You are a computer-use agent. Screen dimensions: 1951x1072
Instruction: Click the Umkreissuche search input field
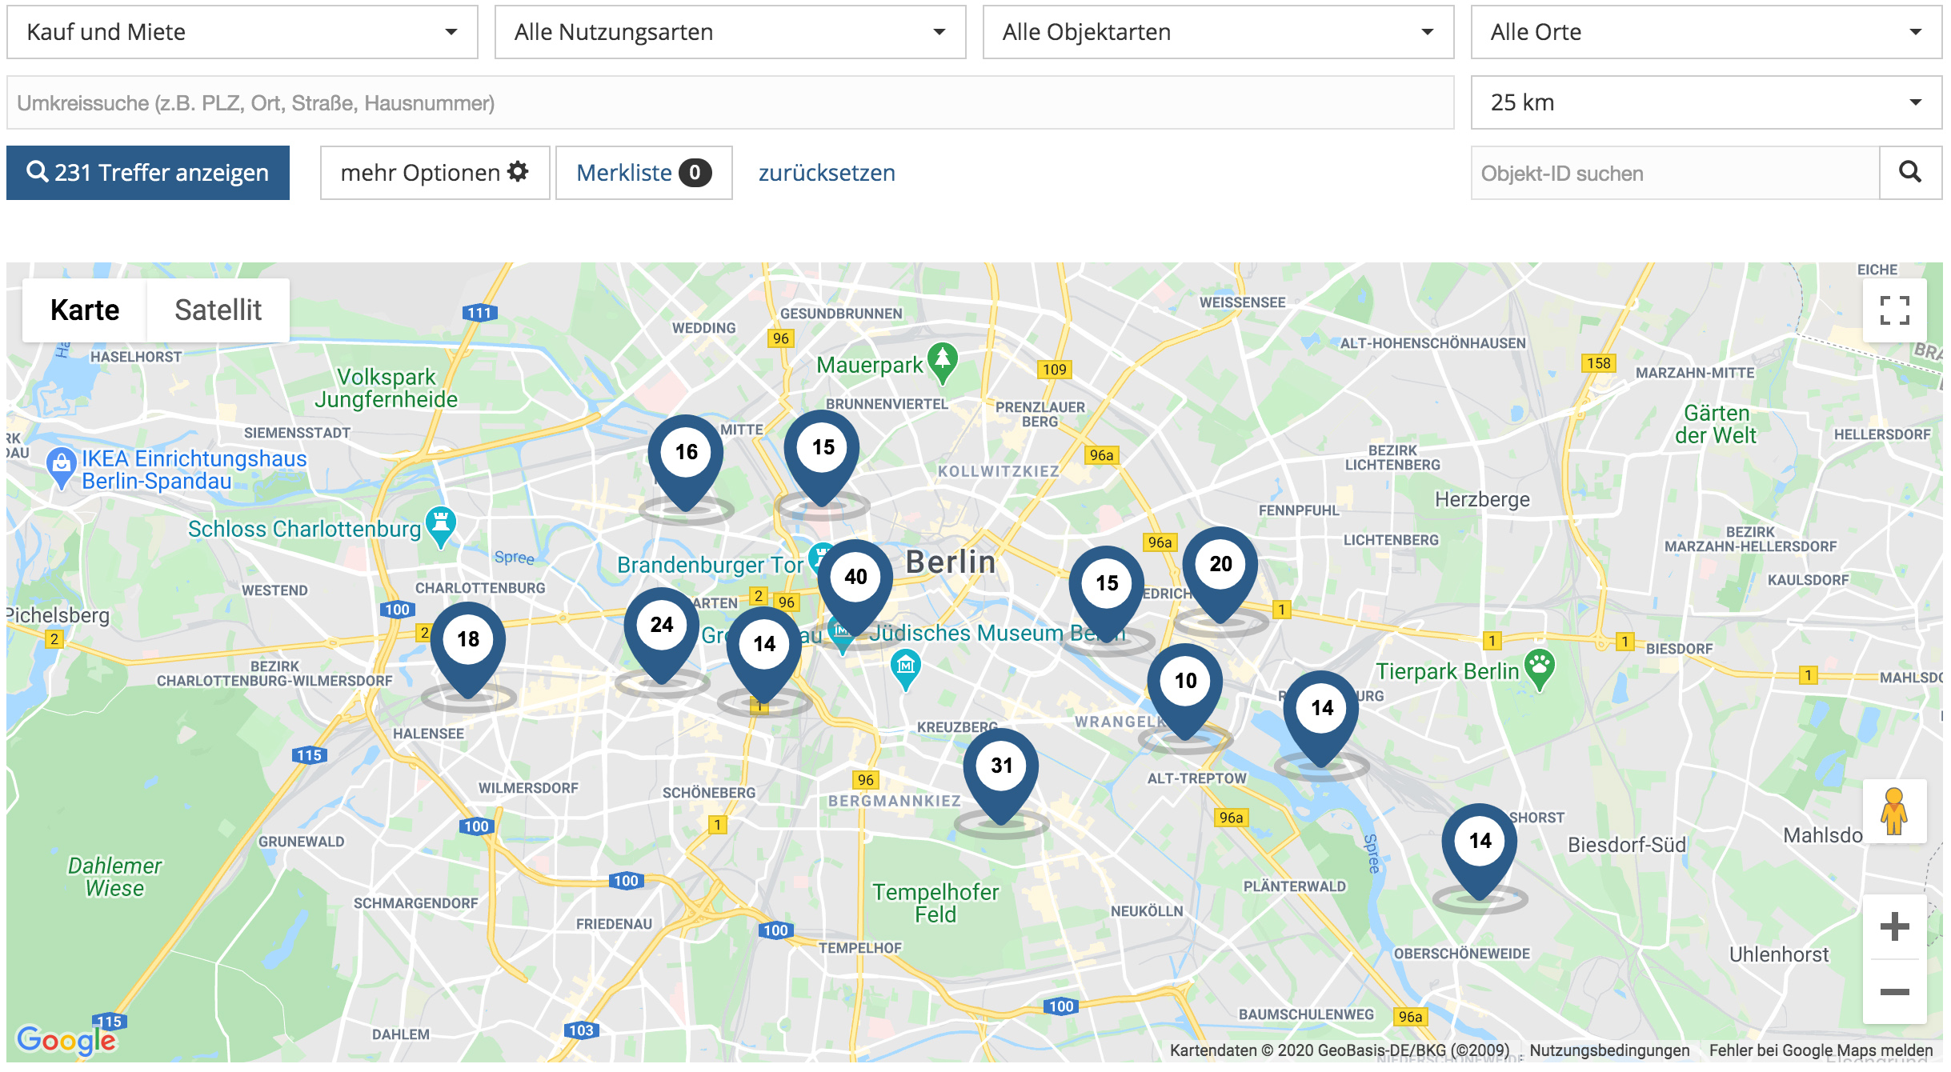[x=730, y=102]
